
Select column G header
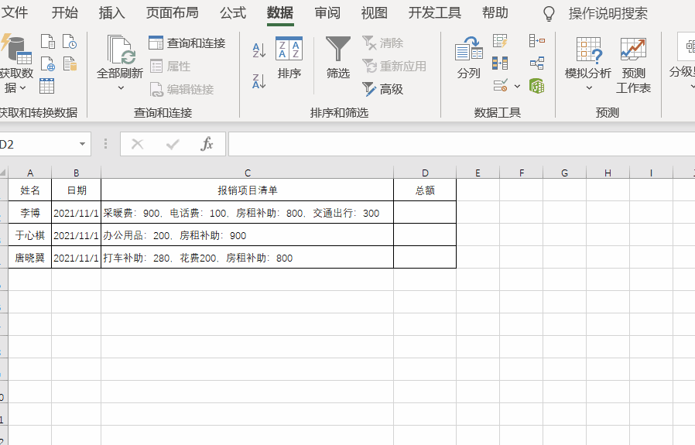pos(565,173)
